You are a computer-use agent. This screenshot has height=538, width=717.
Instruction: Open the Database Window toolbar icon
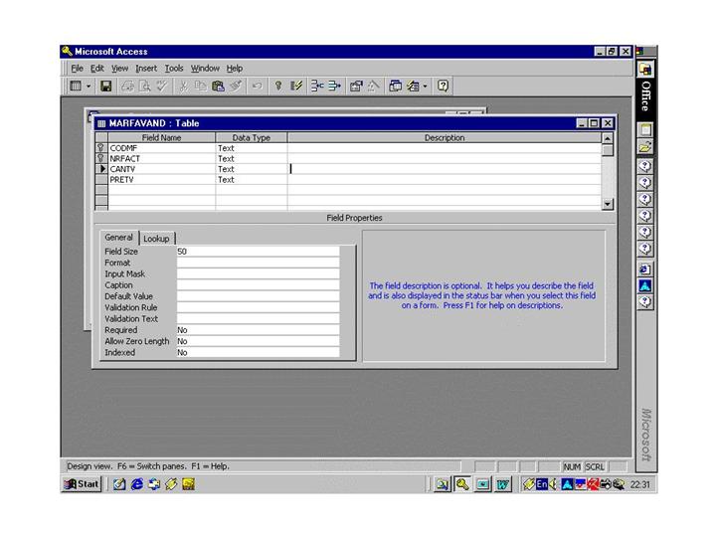click(x=395, y=86)
